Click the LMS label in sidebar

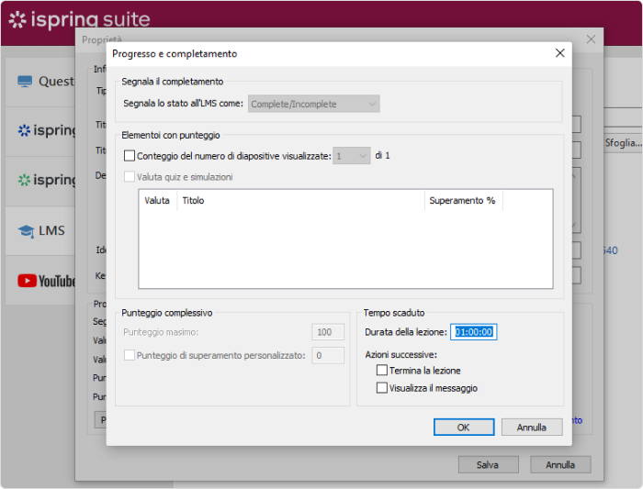click(51, 230)
